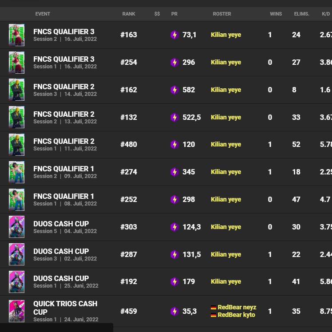Open the FNCS Qualifier 1 Session 1 thumbnail

pos(16,199)
